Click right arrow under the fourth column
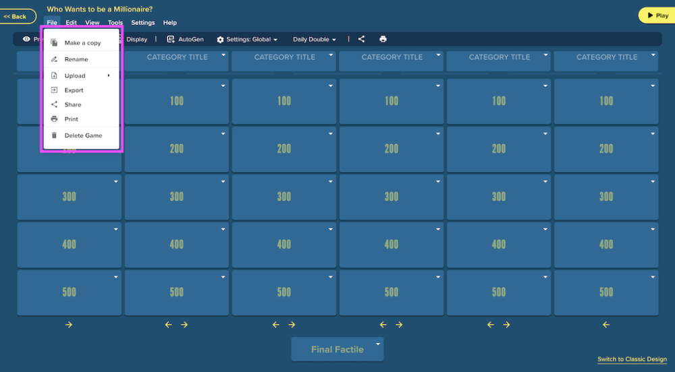The width and height of the screenshot is (675, 372). pyautogui.click(x=399, y=325)
